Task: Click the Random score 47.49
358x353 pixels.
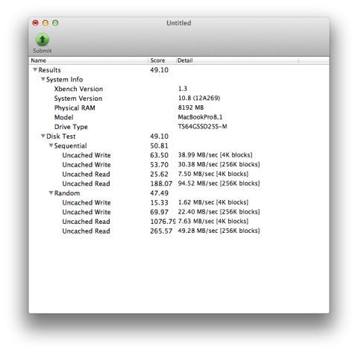Action: pyautogui.click(x=159, y=193)
